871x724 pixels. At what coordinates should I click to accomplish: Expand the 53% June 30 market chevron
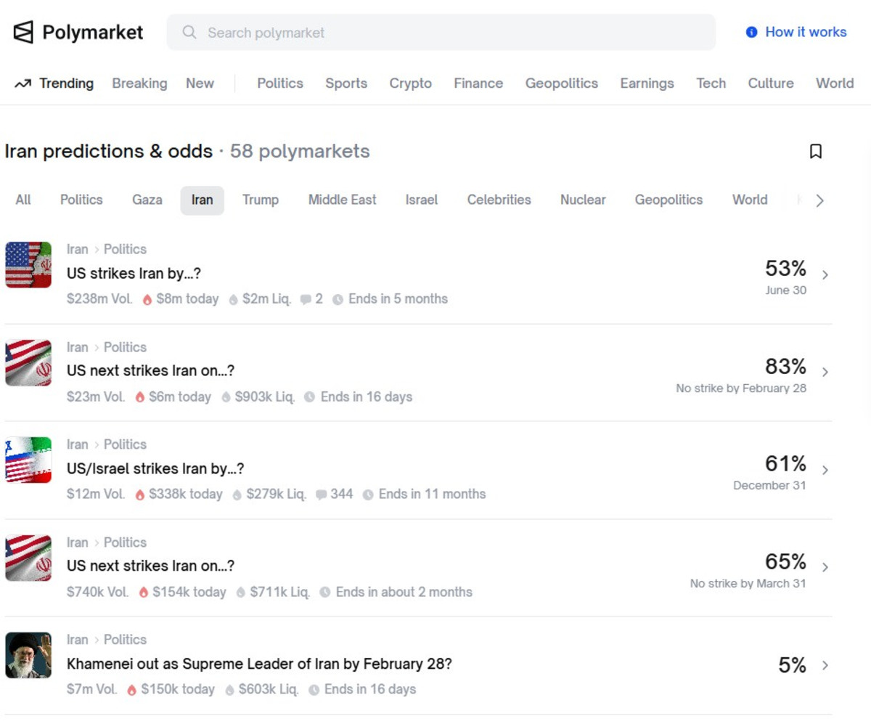(825, 274)
